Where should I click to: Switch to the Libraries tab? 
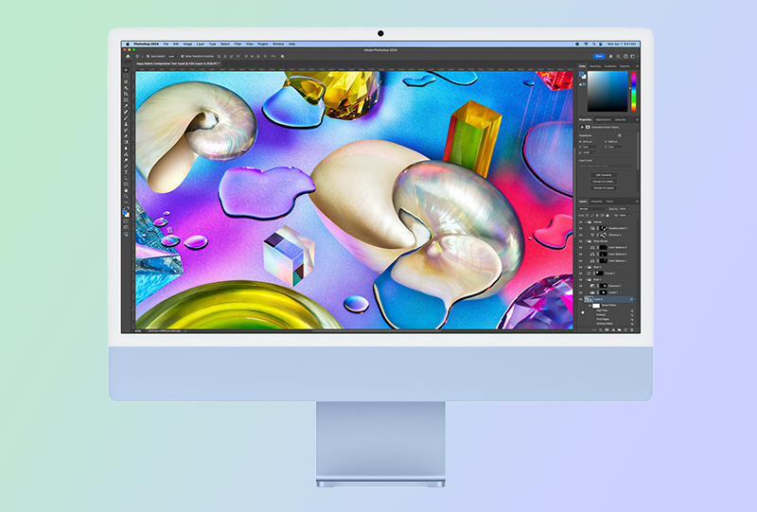pos(620,120)
